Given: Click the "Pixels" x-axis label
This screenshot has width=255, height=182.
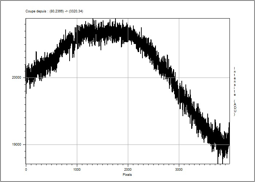Looking at the screenshot, I should tap(127, 174).
